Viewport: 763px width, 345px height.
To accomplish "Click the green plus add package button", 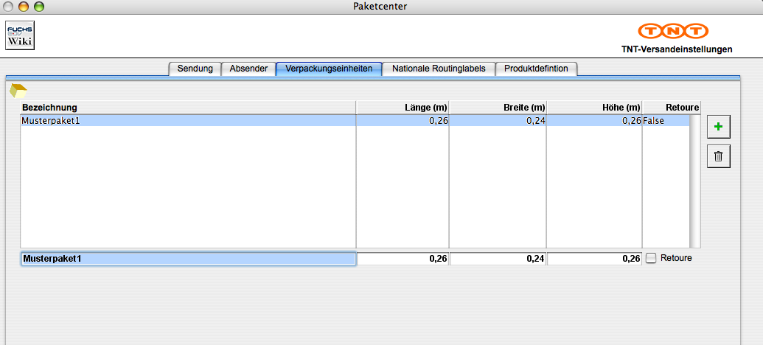I will [718, 127].
